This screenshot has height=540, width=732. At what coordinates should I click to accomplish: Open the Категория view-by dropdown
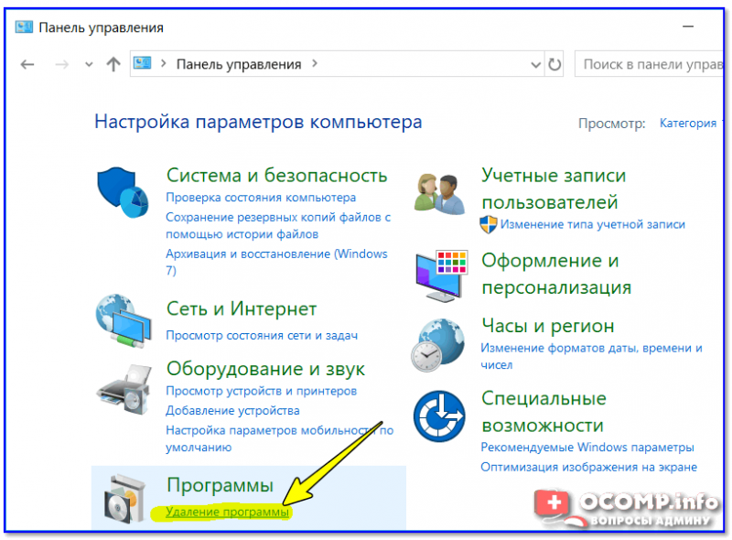[688, 123]
